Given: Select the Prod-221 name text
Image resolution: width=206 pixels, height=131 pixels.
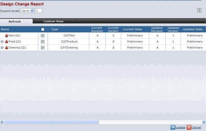Looking at the screenshot, I should tap(15, 41).
